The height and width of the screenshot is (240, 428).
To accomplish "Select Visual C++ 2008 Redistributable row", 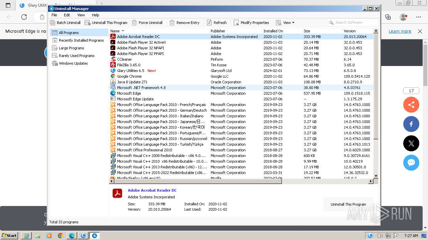I will coord(241,156).
